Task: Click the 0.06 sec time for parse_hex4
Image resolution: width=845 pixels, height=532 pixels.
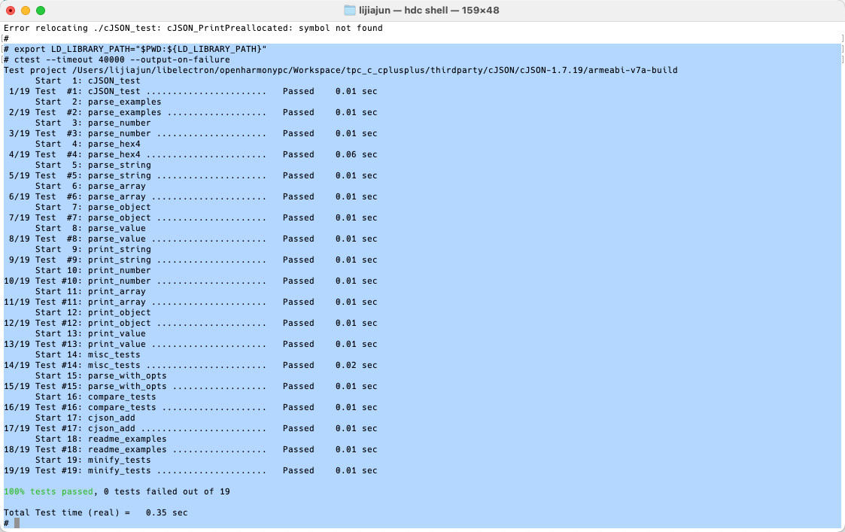Action: coord(356,155)
